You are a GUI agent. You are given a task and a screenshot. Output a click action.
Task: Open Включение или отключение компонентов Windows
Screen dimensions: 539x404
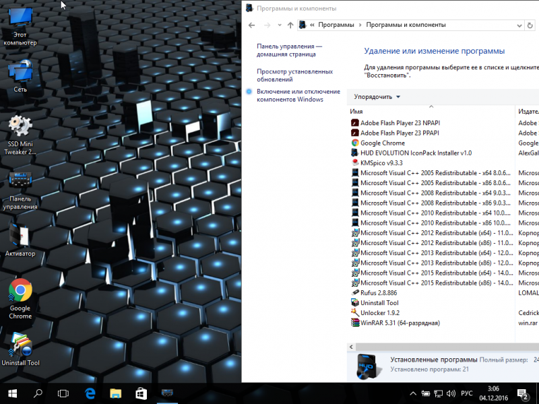point(298,96)
